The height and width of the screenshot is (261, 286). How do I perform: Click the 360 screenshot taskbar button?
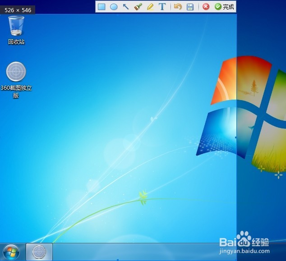(x=39, y=252)
